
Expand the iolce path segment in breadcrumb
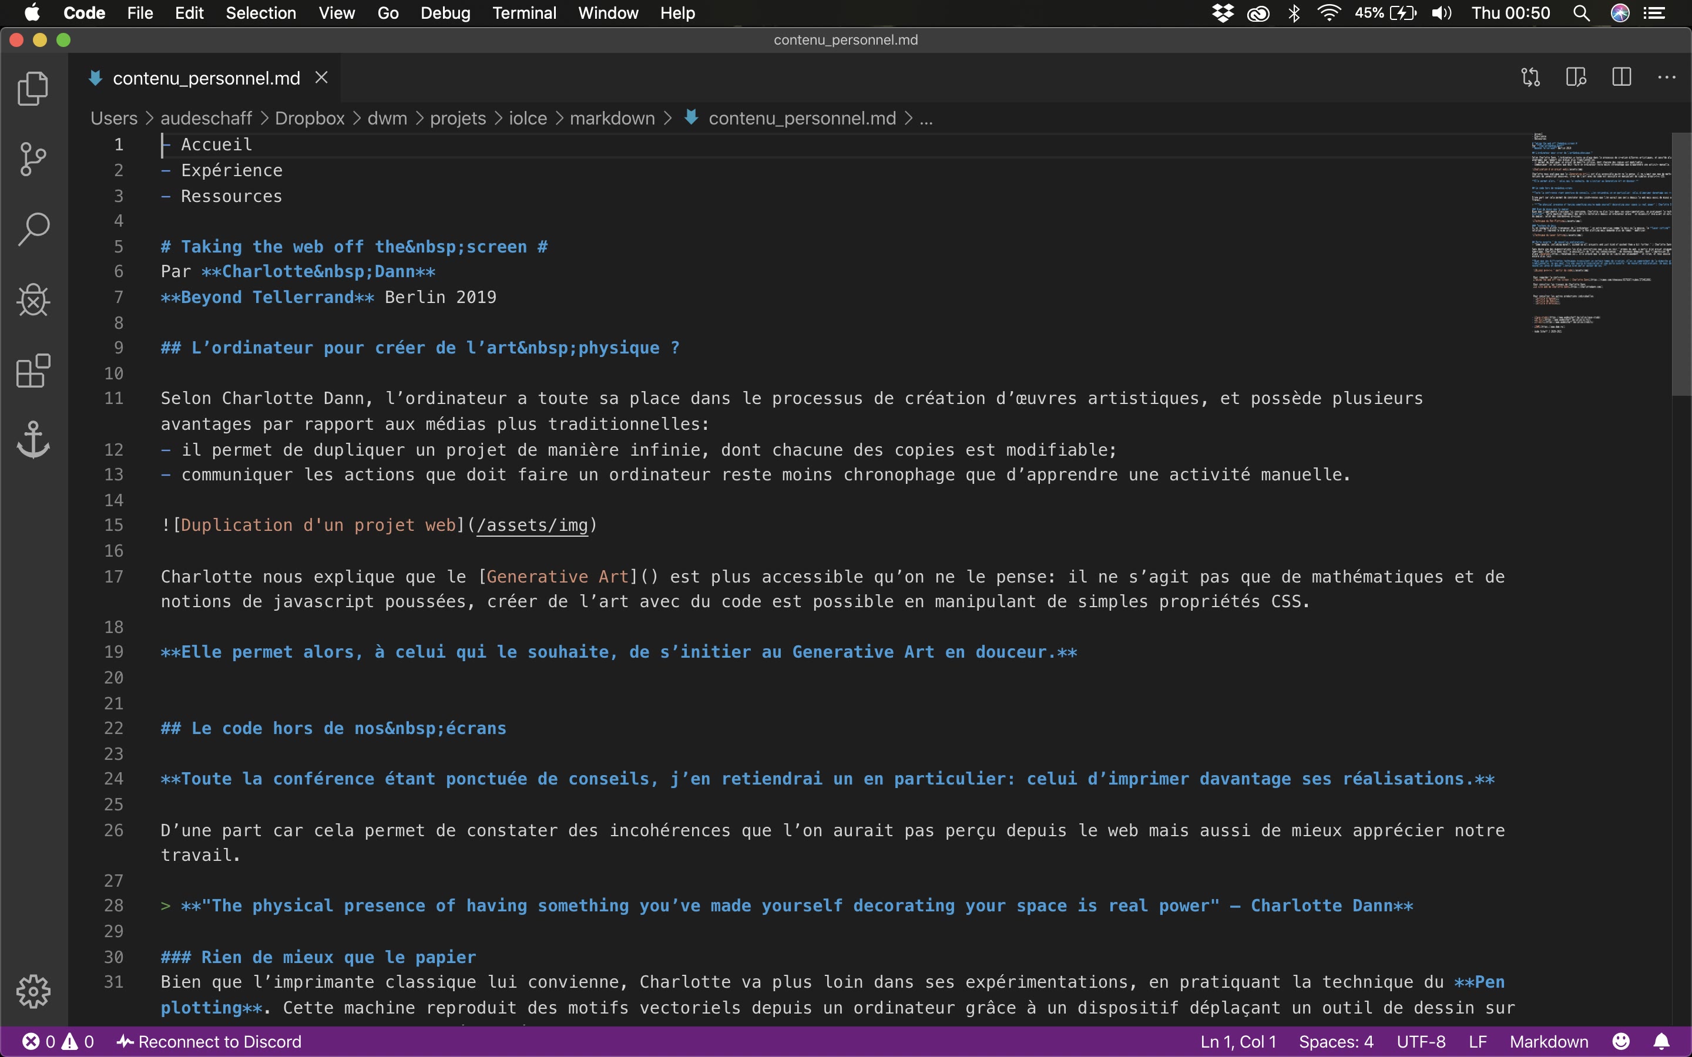[529, 118]
